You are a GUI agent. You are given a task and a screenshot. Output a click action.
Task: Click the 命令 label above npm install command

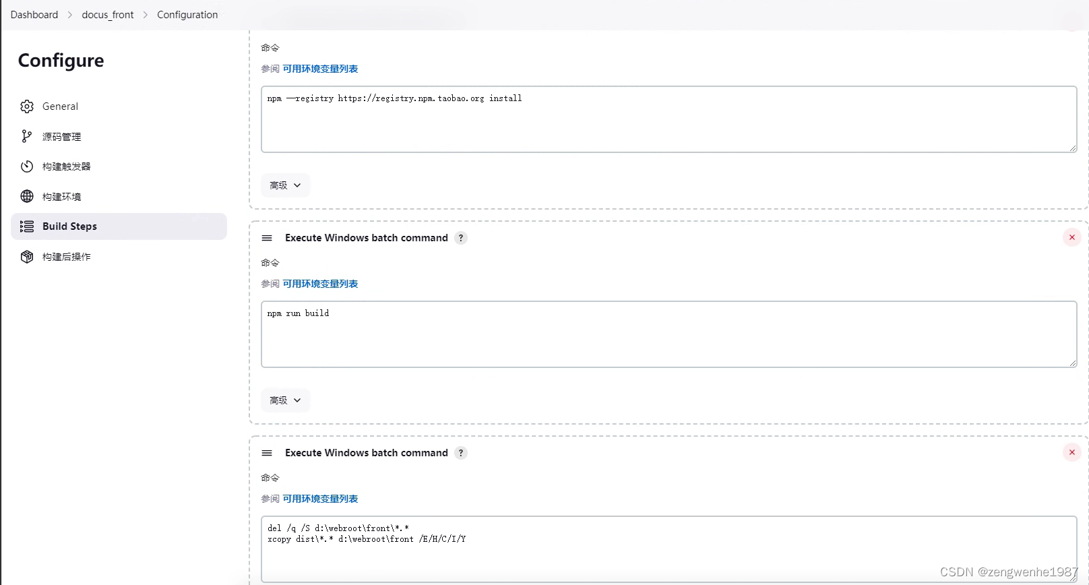pos(270,48)
